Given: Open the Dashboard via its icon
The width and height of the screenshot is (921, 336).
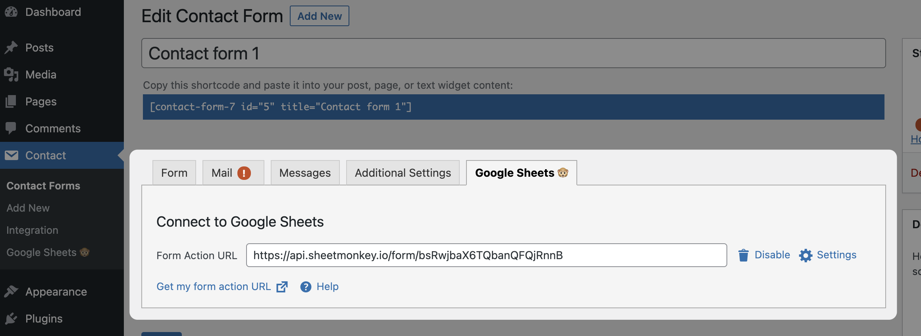Looking at the screenshot, I should tap(12, 11).
